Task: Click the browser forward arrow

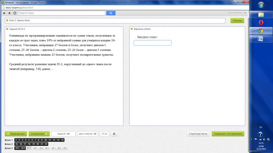Action: point(9,13)
